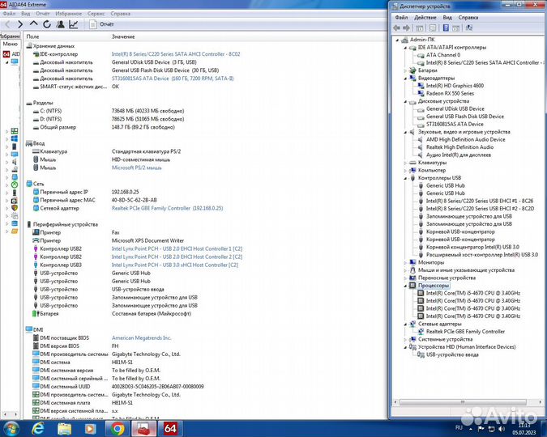
Task: Open ST3160815AS ATA Device link in AIDA64
Action: pyautogui.click(x=173, y=78)
